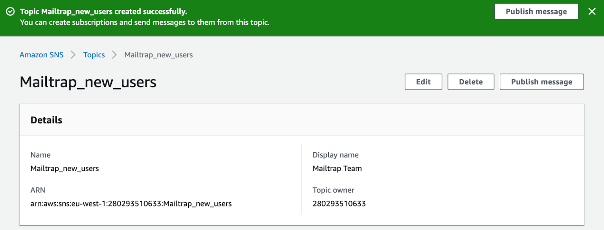The height and width of the screenshot is (230, 604).
Task: Click the green success checkmark icon
Action: tap(10, 11)
